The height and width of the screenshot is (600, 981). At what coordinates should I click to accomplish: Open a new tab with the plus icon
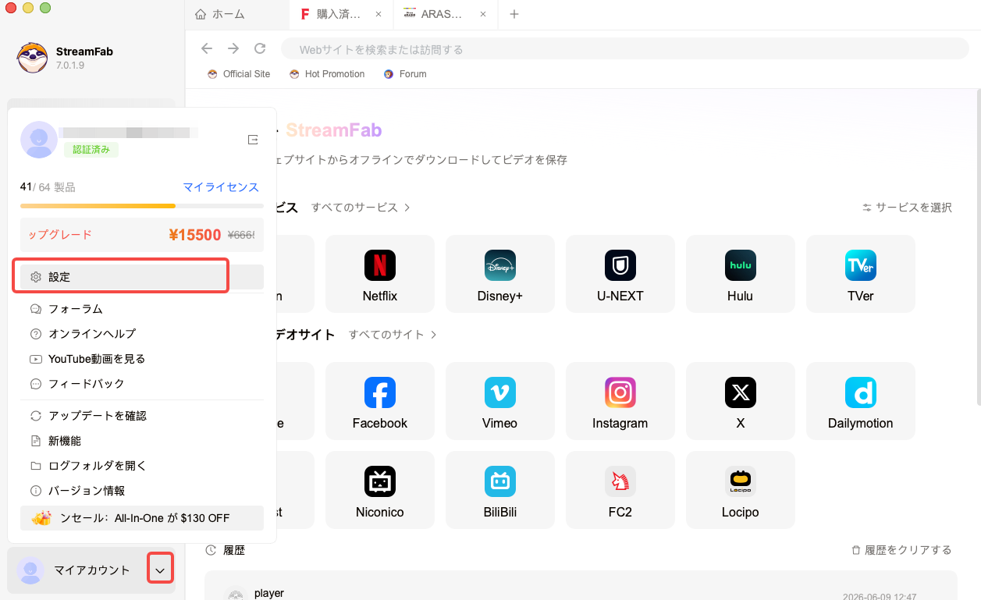[x=514, y=14]
